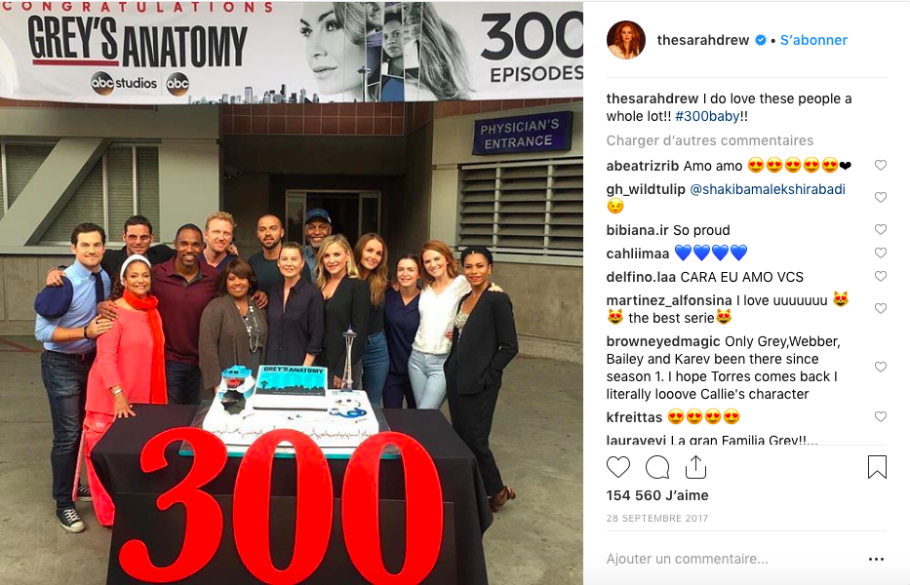
Task: Open the comment bubble icon
Action: click(x=657, y=467)
